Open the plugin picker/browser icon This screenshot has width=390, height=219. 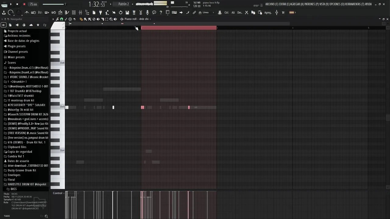point(87,12)
